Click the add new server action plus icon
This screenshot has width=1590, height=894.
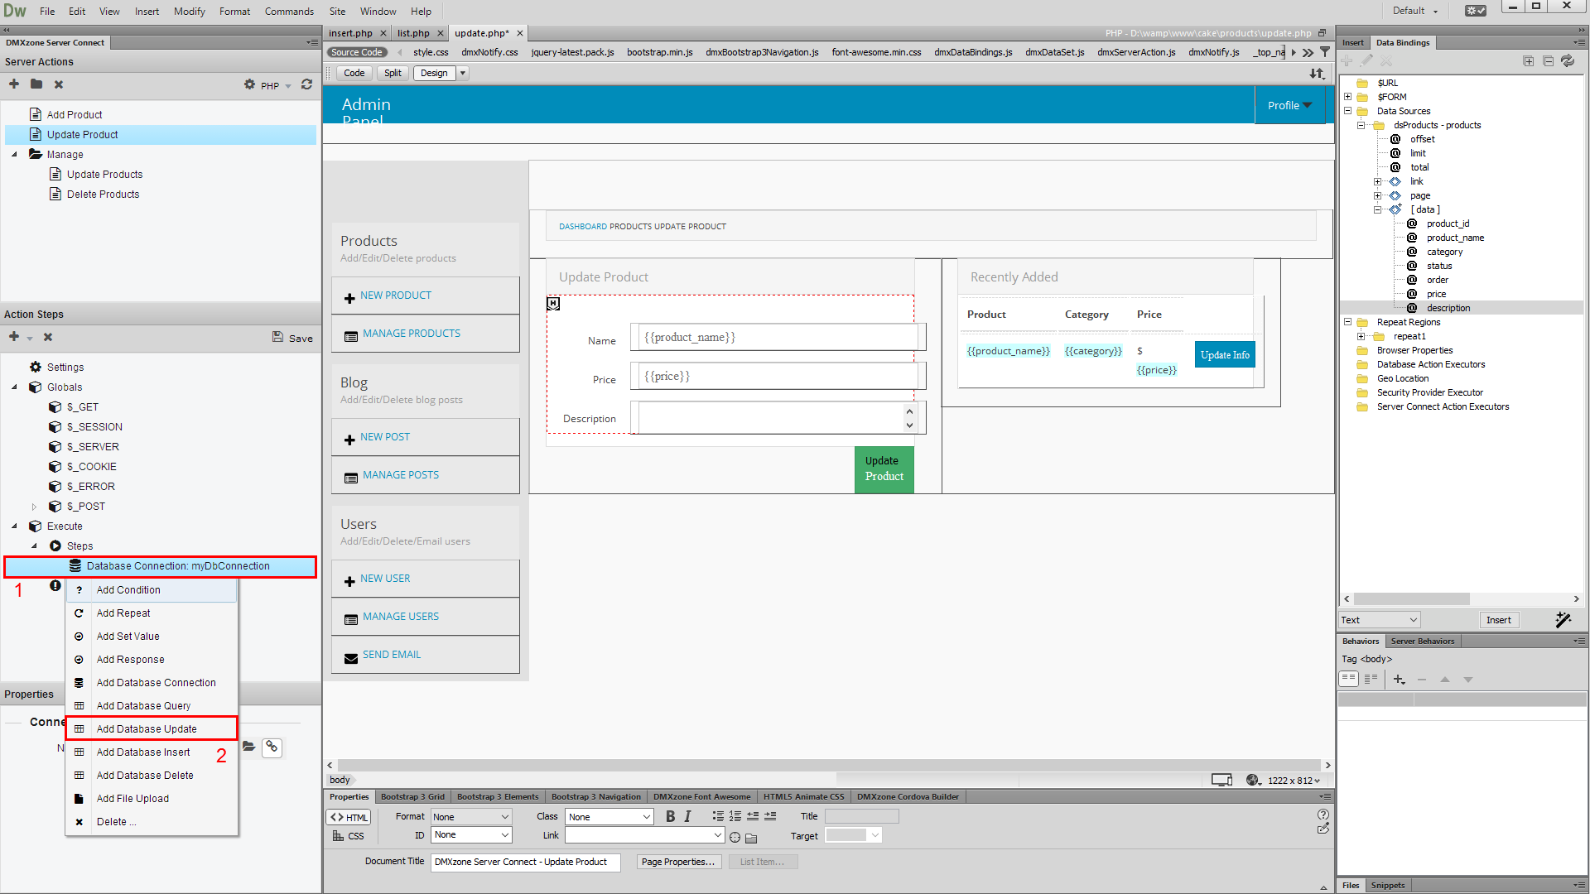14,84
